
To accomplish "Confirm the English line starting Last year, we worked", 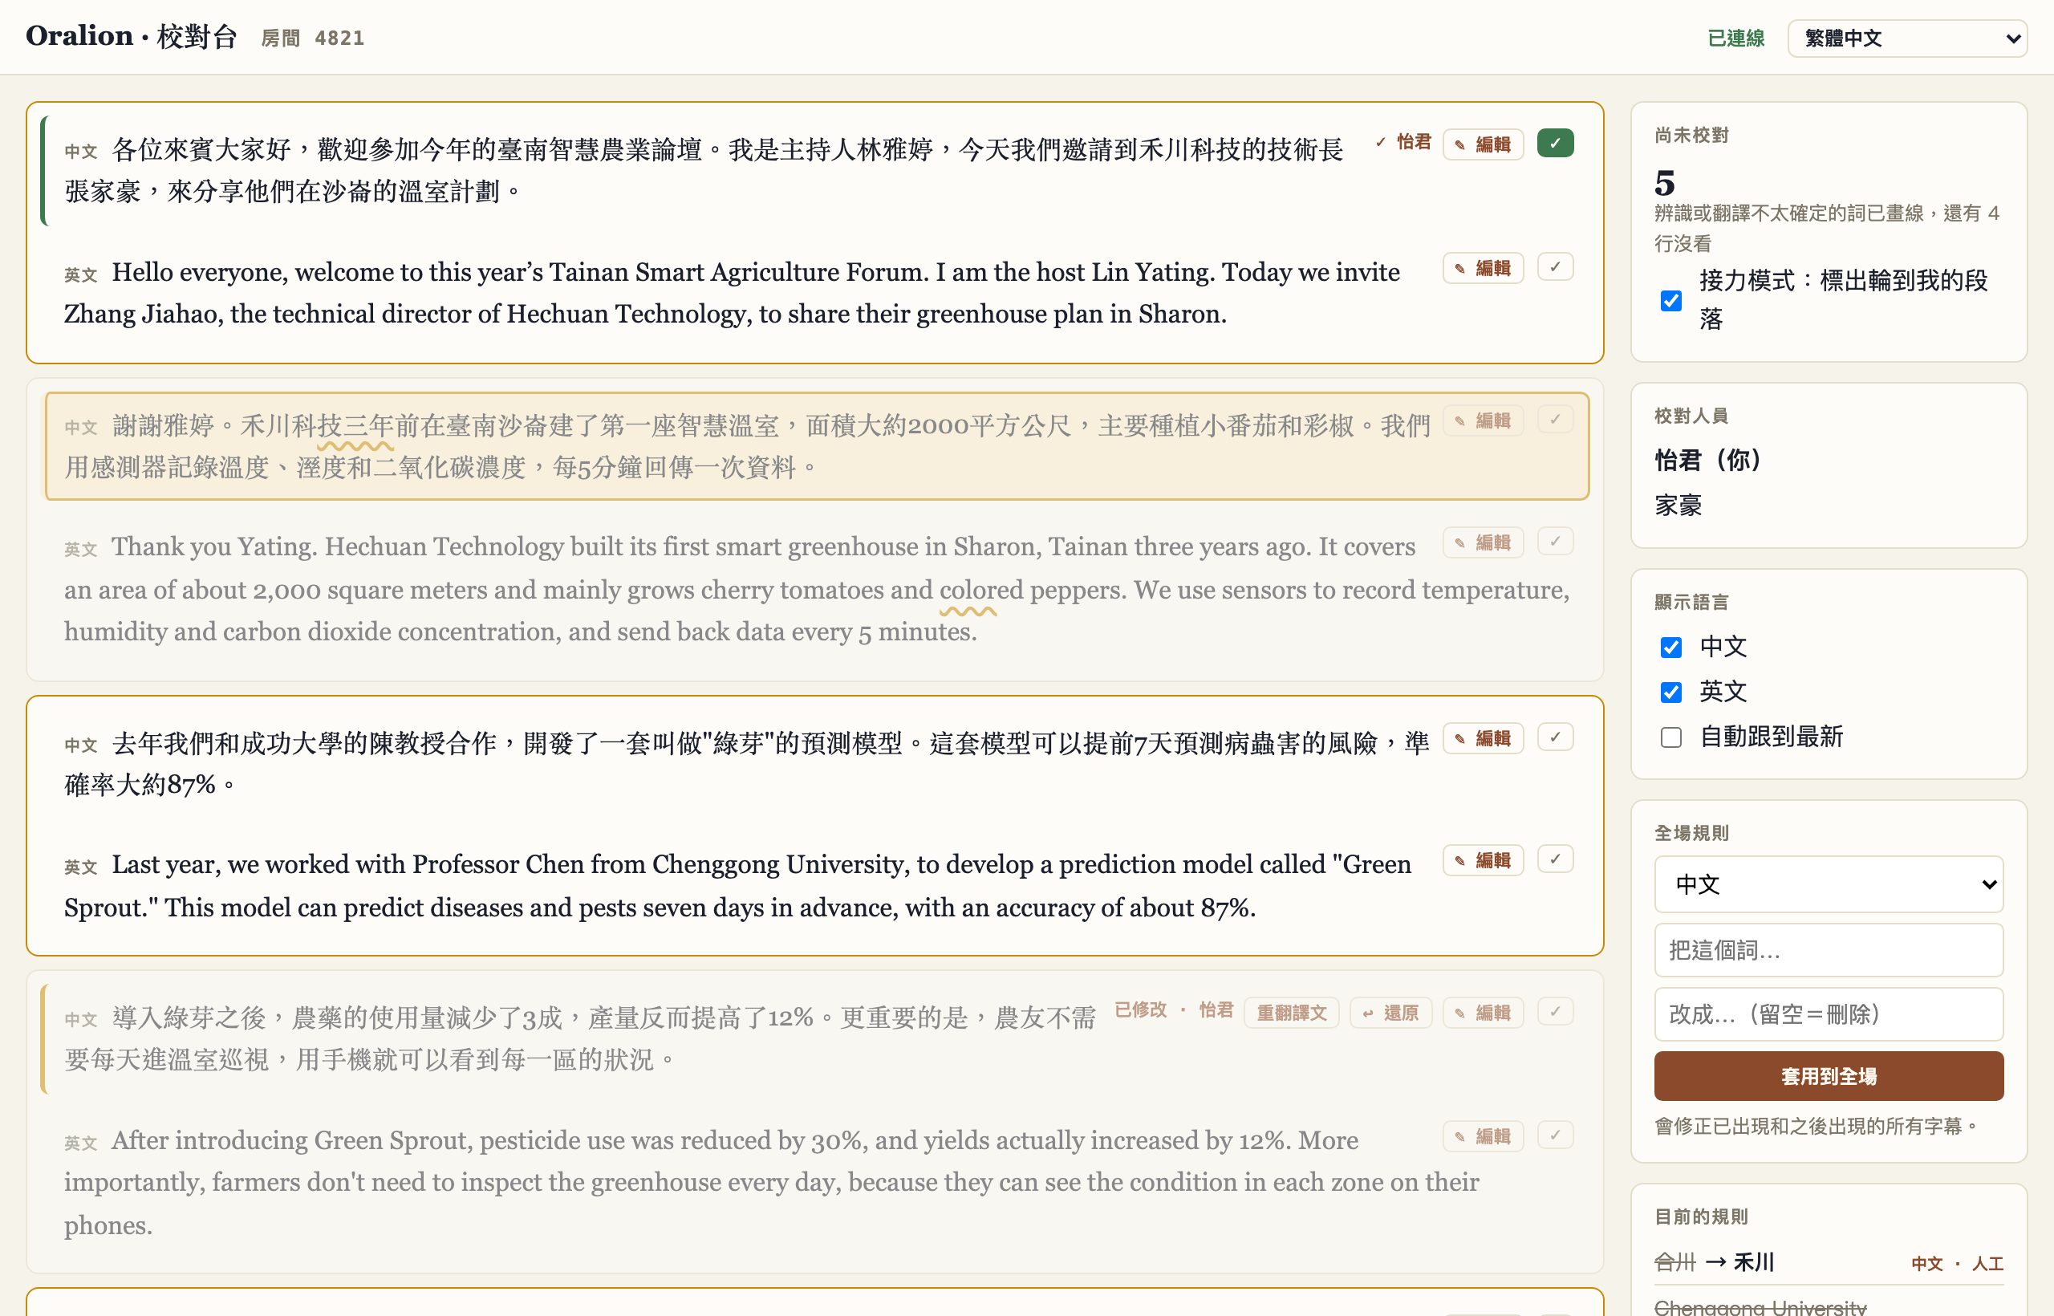I will coord(1555,859).
